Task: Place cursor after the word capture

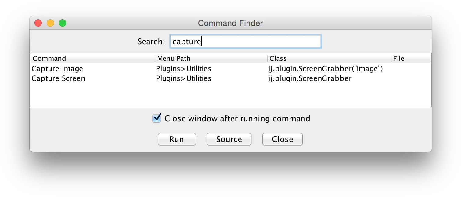Action: (201, 41)
